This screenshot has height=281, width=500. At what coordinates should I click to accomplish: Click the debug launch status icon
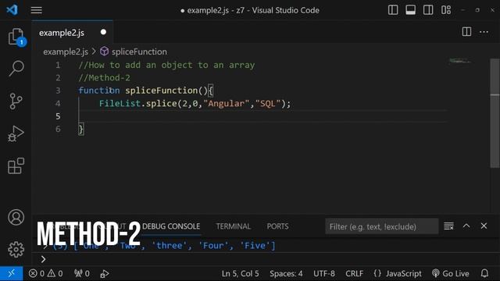click(104, 274)
